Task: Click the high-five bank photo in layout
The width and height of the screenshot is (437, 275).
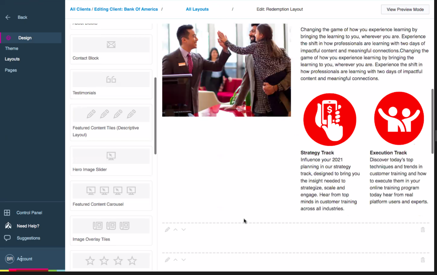Action: pyautogui.click(x=226, y=70)
